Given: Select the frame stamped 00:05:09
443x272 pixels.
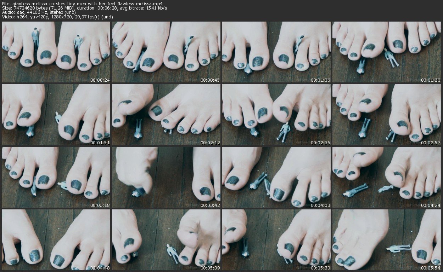Looking at the screenshot, I should coord(166,240).
